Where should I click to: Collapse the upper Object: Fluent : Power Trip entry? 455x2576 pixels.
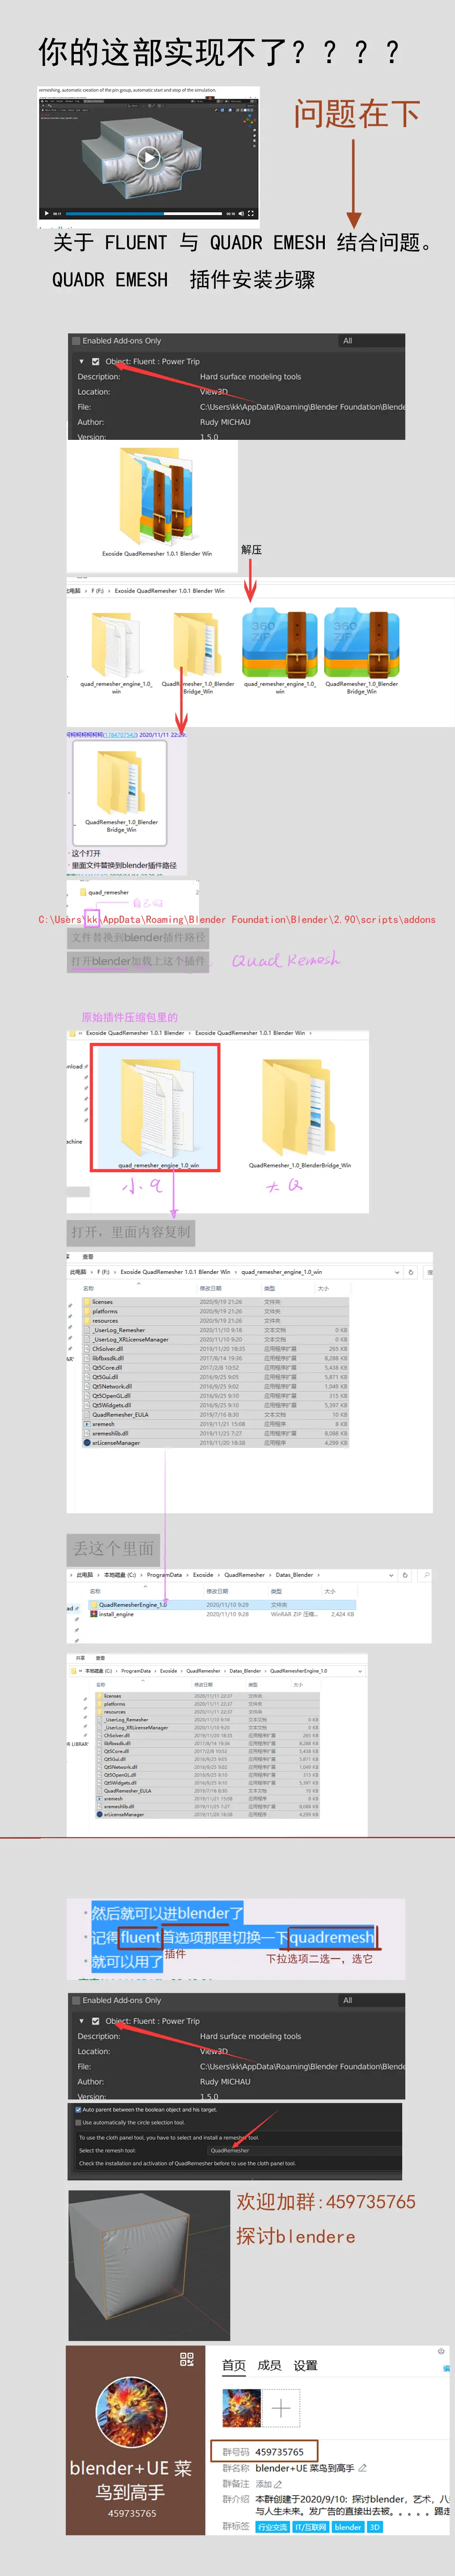(x=82, y=361)
